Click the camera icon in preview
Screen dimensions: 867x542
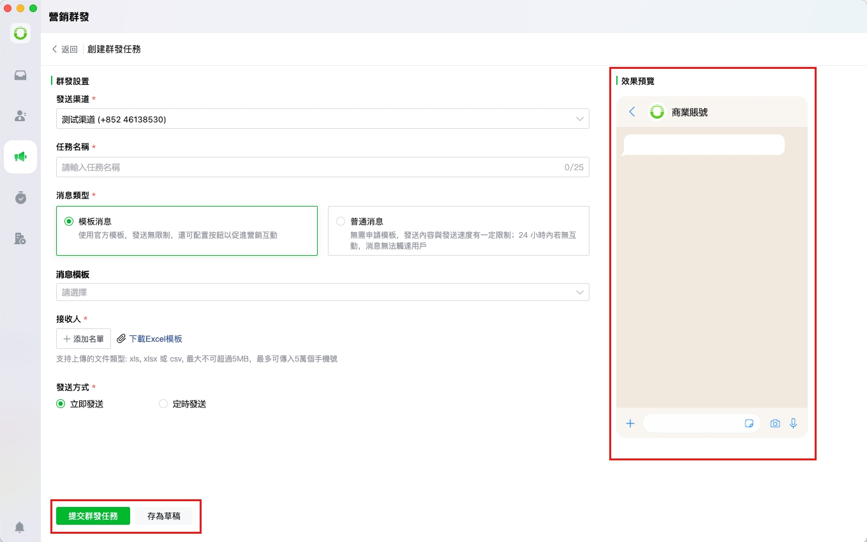click(x=775, y=423)
